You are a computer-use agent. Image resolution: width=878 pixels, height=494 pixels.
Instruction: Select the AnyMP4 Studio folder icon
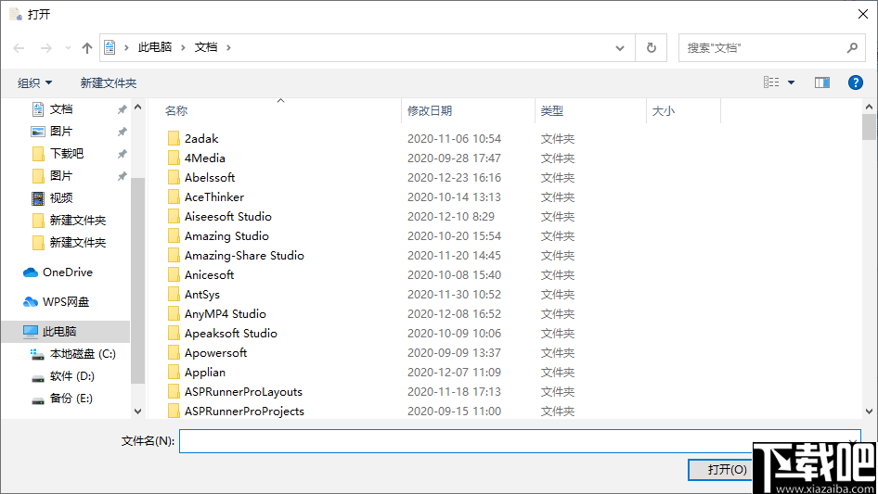pos(174,314)
